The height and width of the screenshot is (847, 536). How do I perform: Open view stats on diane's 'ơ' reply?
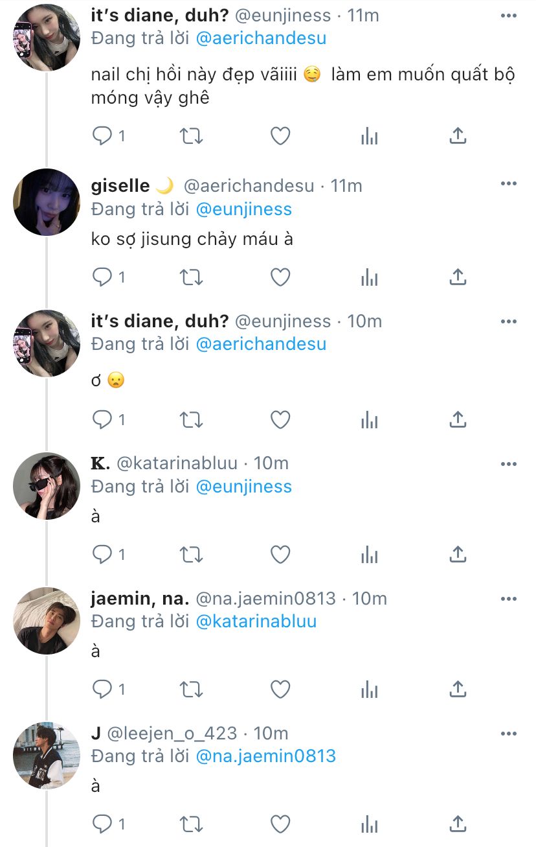(369, 420)
